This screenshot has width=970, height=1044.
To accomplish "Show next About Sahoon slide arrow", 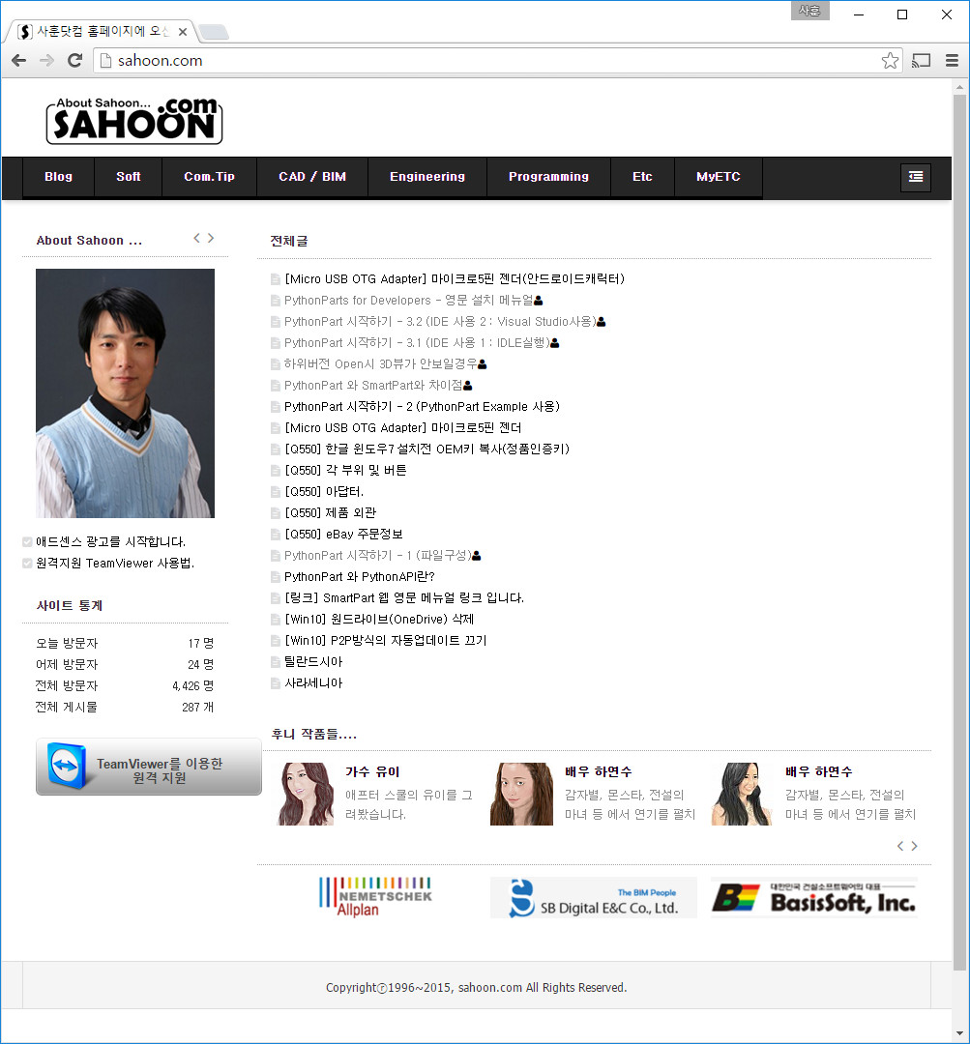I will 211,238.
